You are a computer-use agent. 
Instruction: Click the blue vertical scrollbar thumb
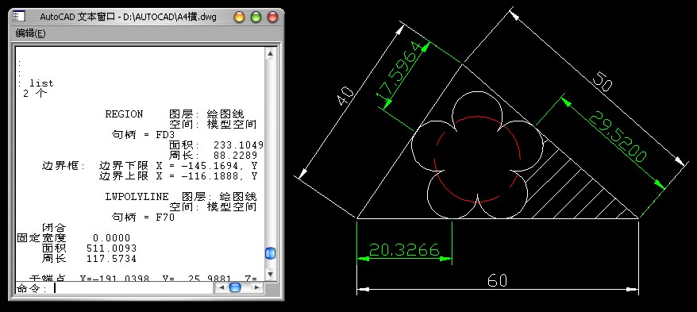coord(270,253)
